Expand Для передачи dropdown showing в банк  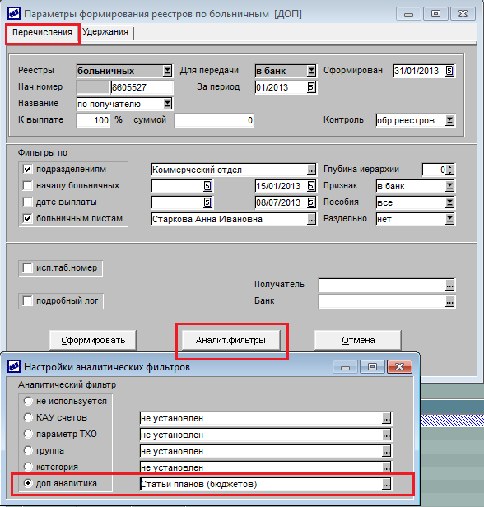coord(311,71)
